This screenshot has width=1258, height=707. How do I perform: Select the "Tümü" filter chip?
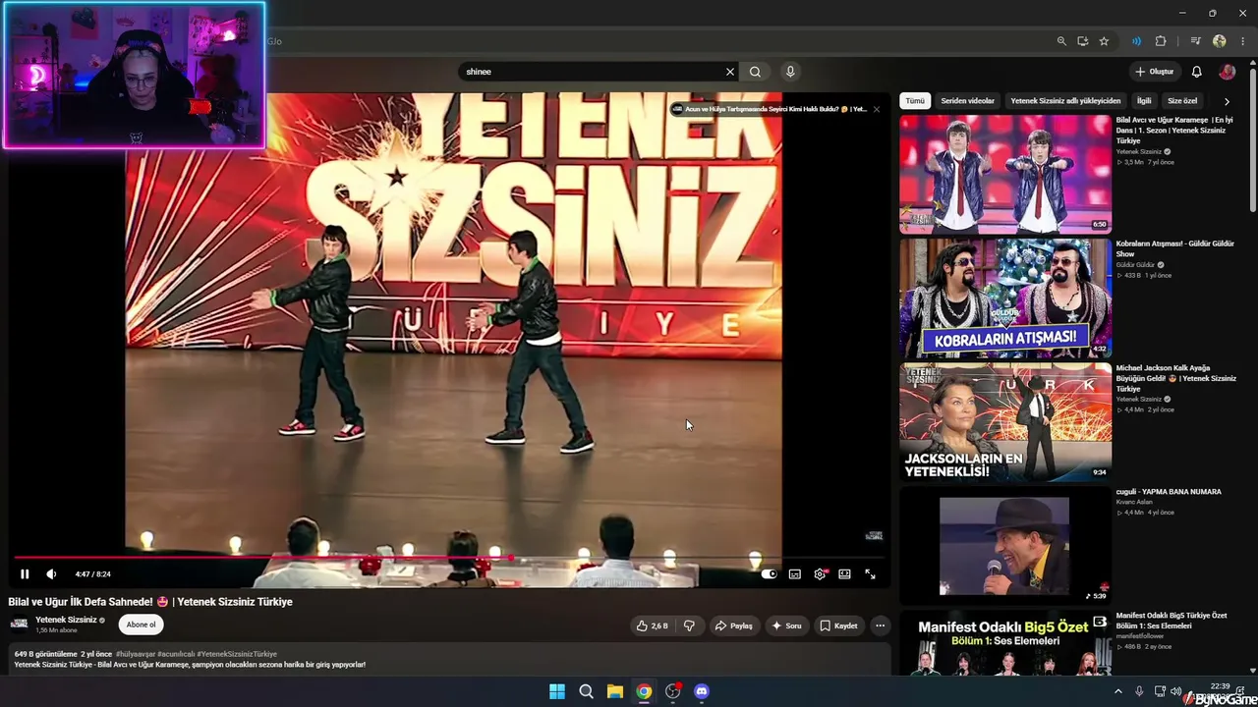point(915,101)
